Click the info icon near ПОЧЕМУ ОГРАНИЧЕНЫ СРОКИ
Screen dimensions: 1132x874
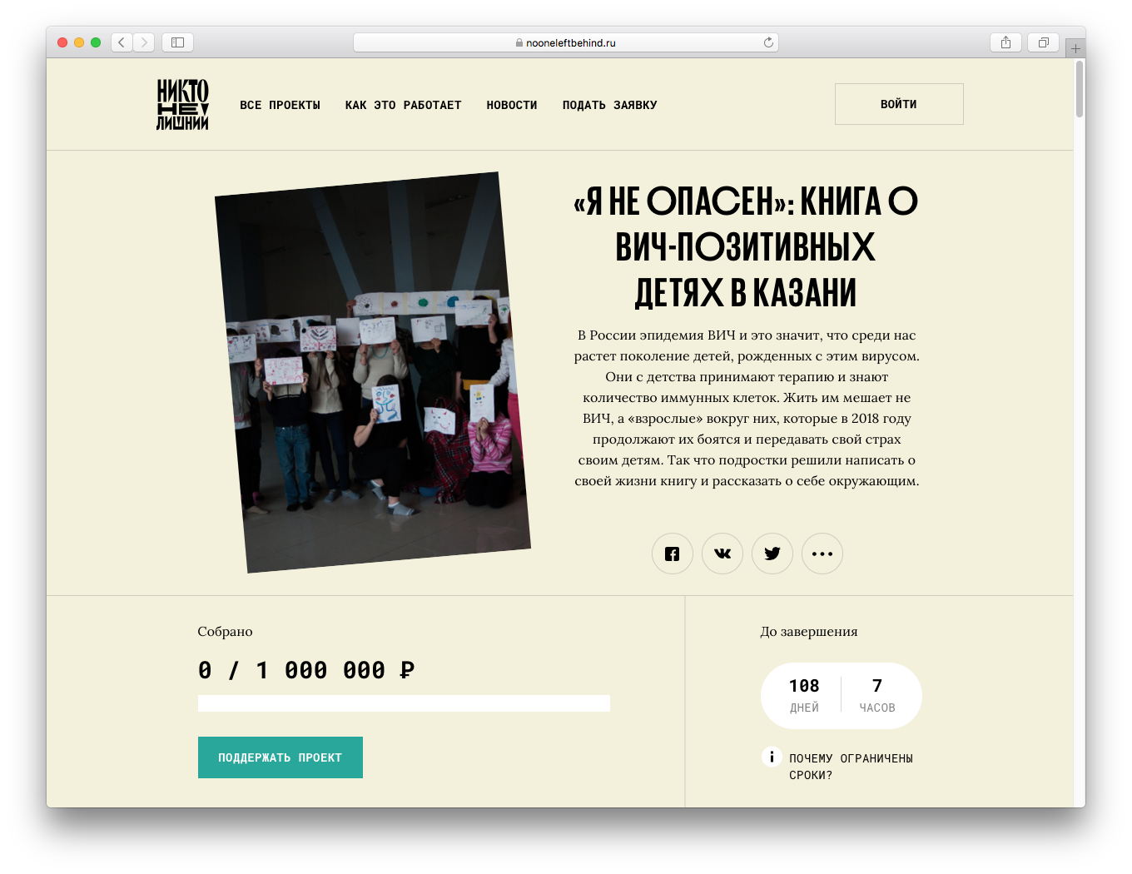pos(772,757)
